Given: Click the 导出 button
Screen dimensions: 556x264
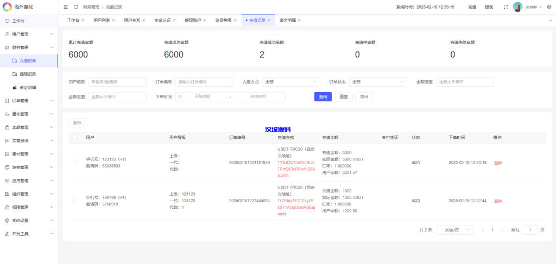Looking at the screenshot, I should point(364,96).
